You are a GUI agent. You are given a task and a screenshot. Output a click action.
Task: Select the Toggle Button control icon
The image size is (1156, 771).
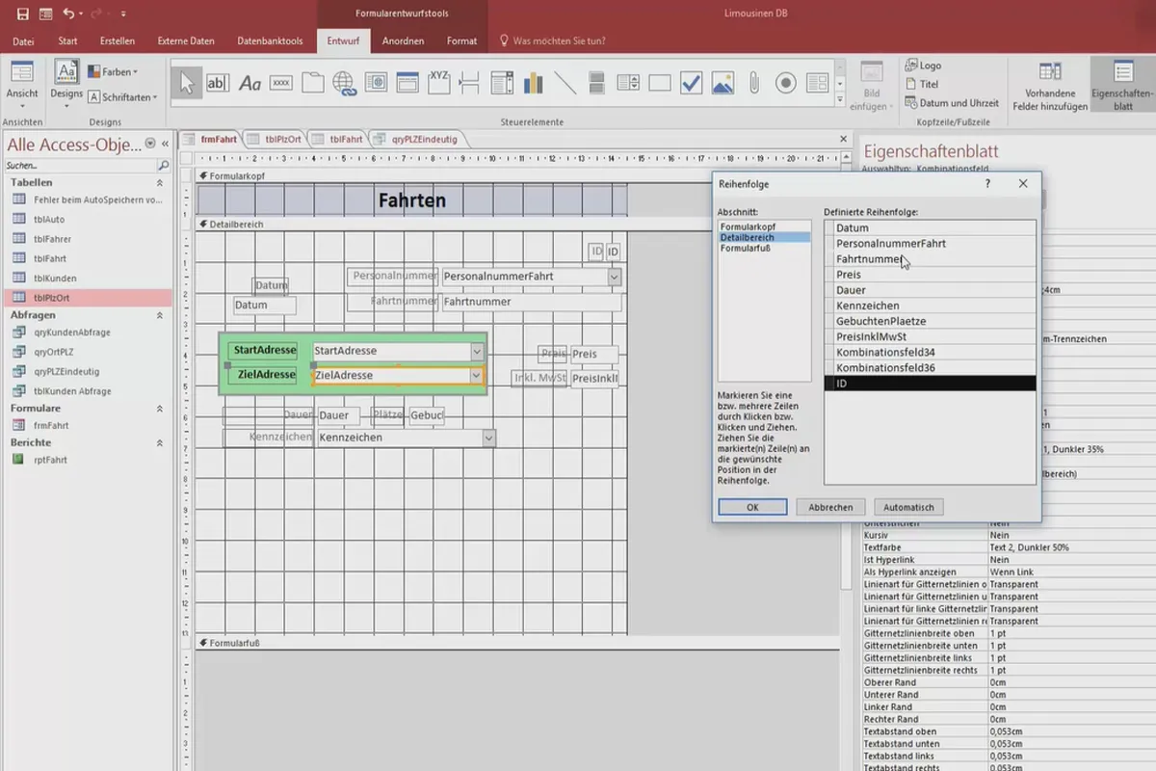(596, 84)
